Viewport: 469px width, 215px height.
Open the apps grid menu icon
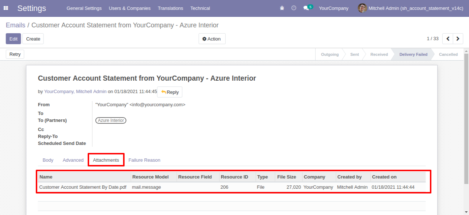[x=6, y=8]
